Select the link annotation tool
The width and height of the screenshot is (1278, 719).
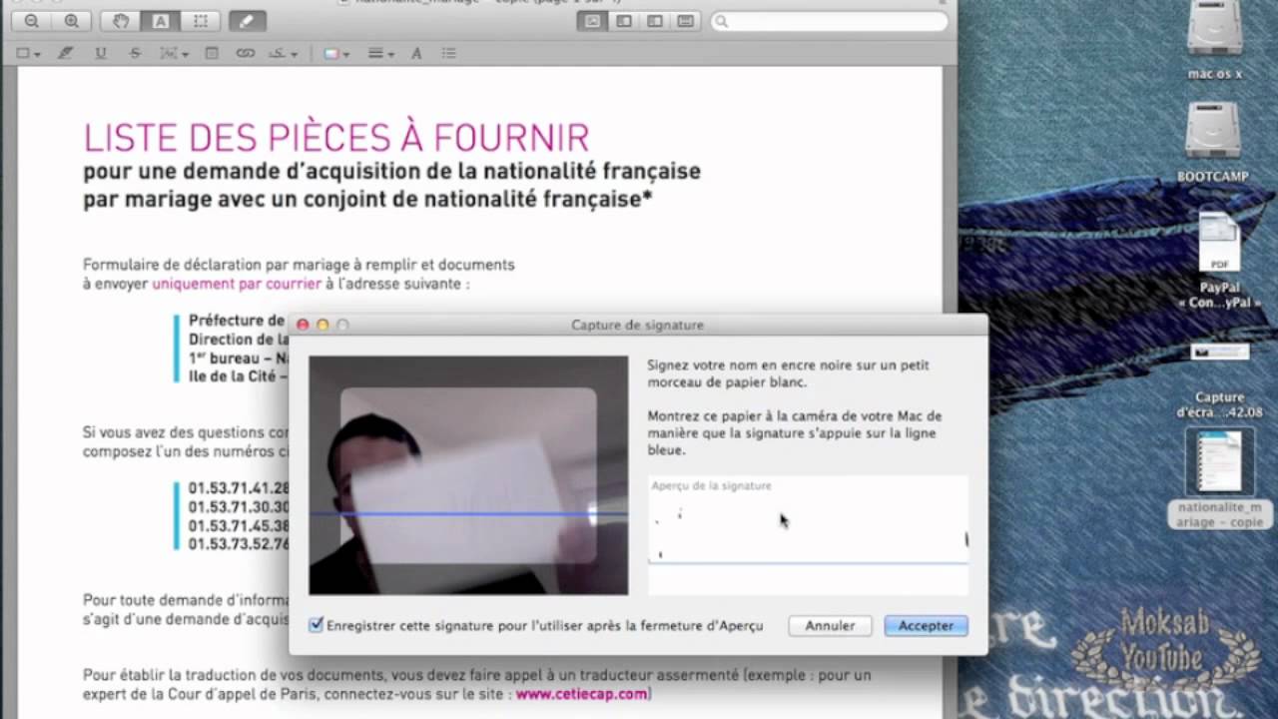tap(245, 54)
